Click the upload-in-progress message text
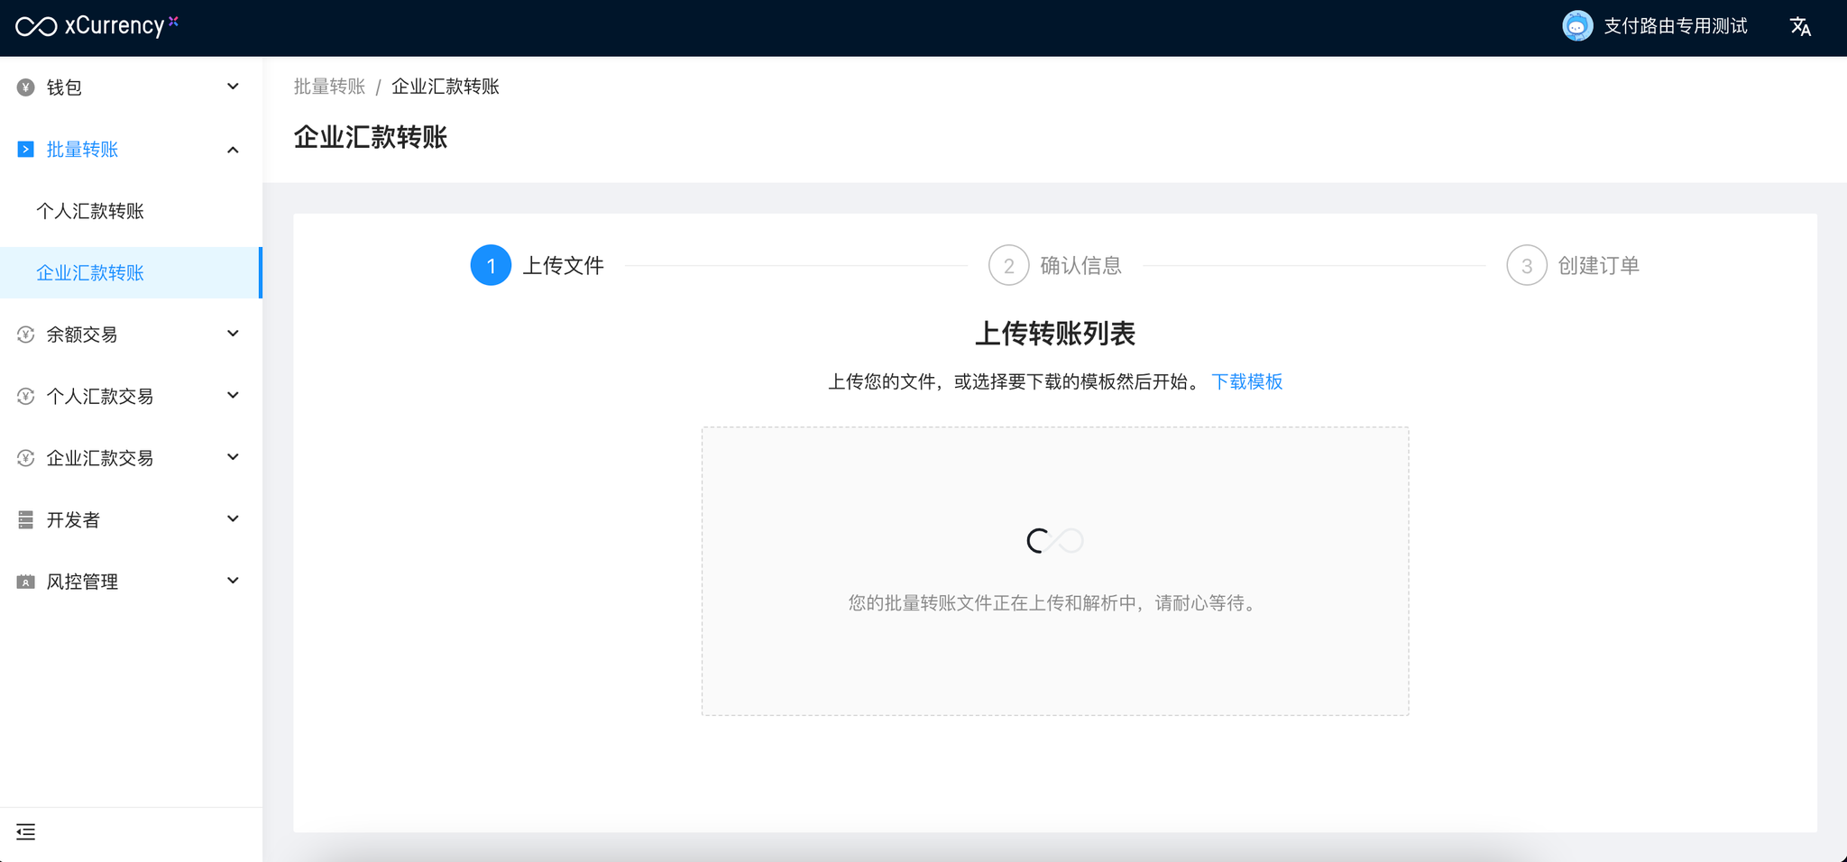1847x862 pixels. pyautogui.click(x=1055, y=603)
